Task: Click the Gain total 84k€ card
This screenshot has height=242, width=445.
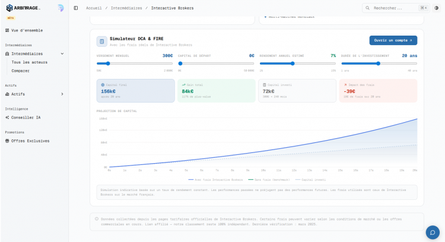Action: coord(216,91)
